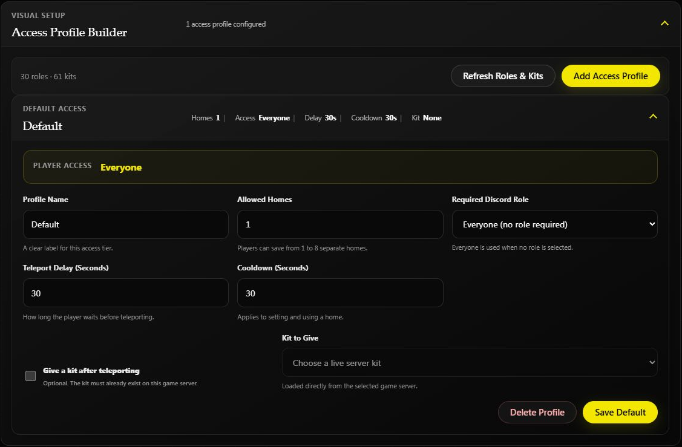Collapse the Default profile card chevron
The height and width of the screenshot is (447, 682).
[x=653, y=117]
